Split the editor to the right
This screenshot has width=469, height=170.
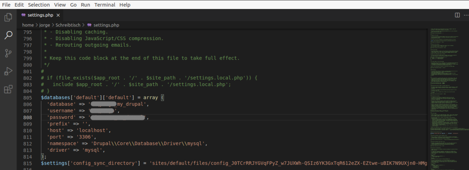pyautogui.click(x=457, y=15)
